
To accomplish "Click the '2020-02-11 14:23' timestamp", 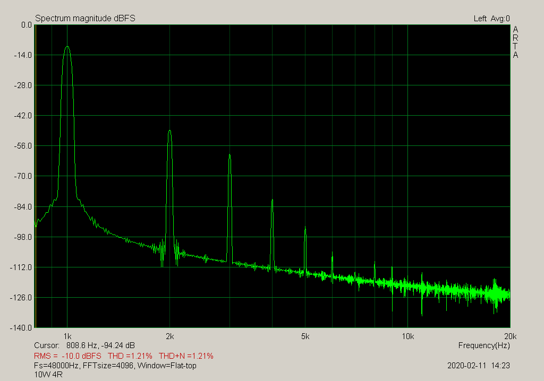I will (479, 366).
